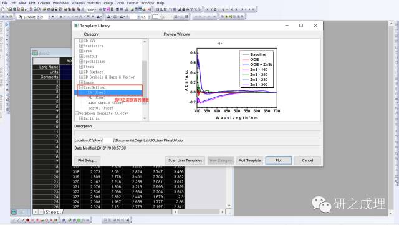Click category tree scroll down arrow
The image size is (399, 225).
(145, 118)
